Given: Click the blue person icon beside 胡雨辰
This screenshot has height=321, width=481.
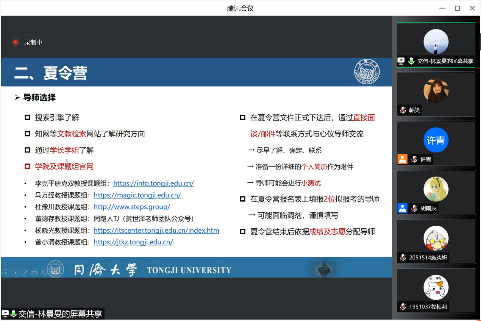Looking at the screenshot, I should (x=402, y=208).
